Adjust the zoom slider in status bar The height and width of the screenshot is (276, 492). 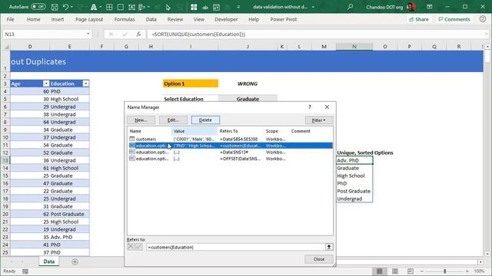point(444,271)
